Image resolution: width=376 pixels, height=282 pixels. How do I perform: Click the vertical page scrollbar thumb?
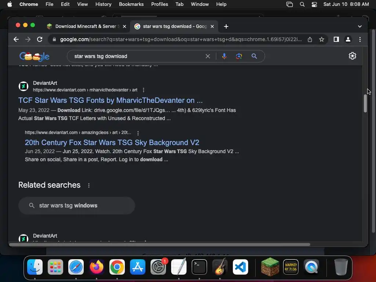[365, 103]
